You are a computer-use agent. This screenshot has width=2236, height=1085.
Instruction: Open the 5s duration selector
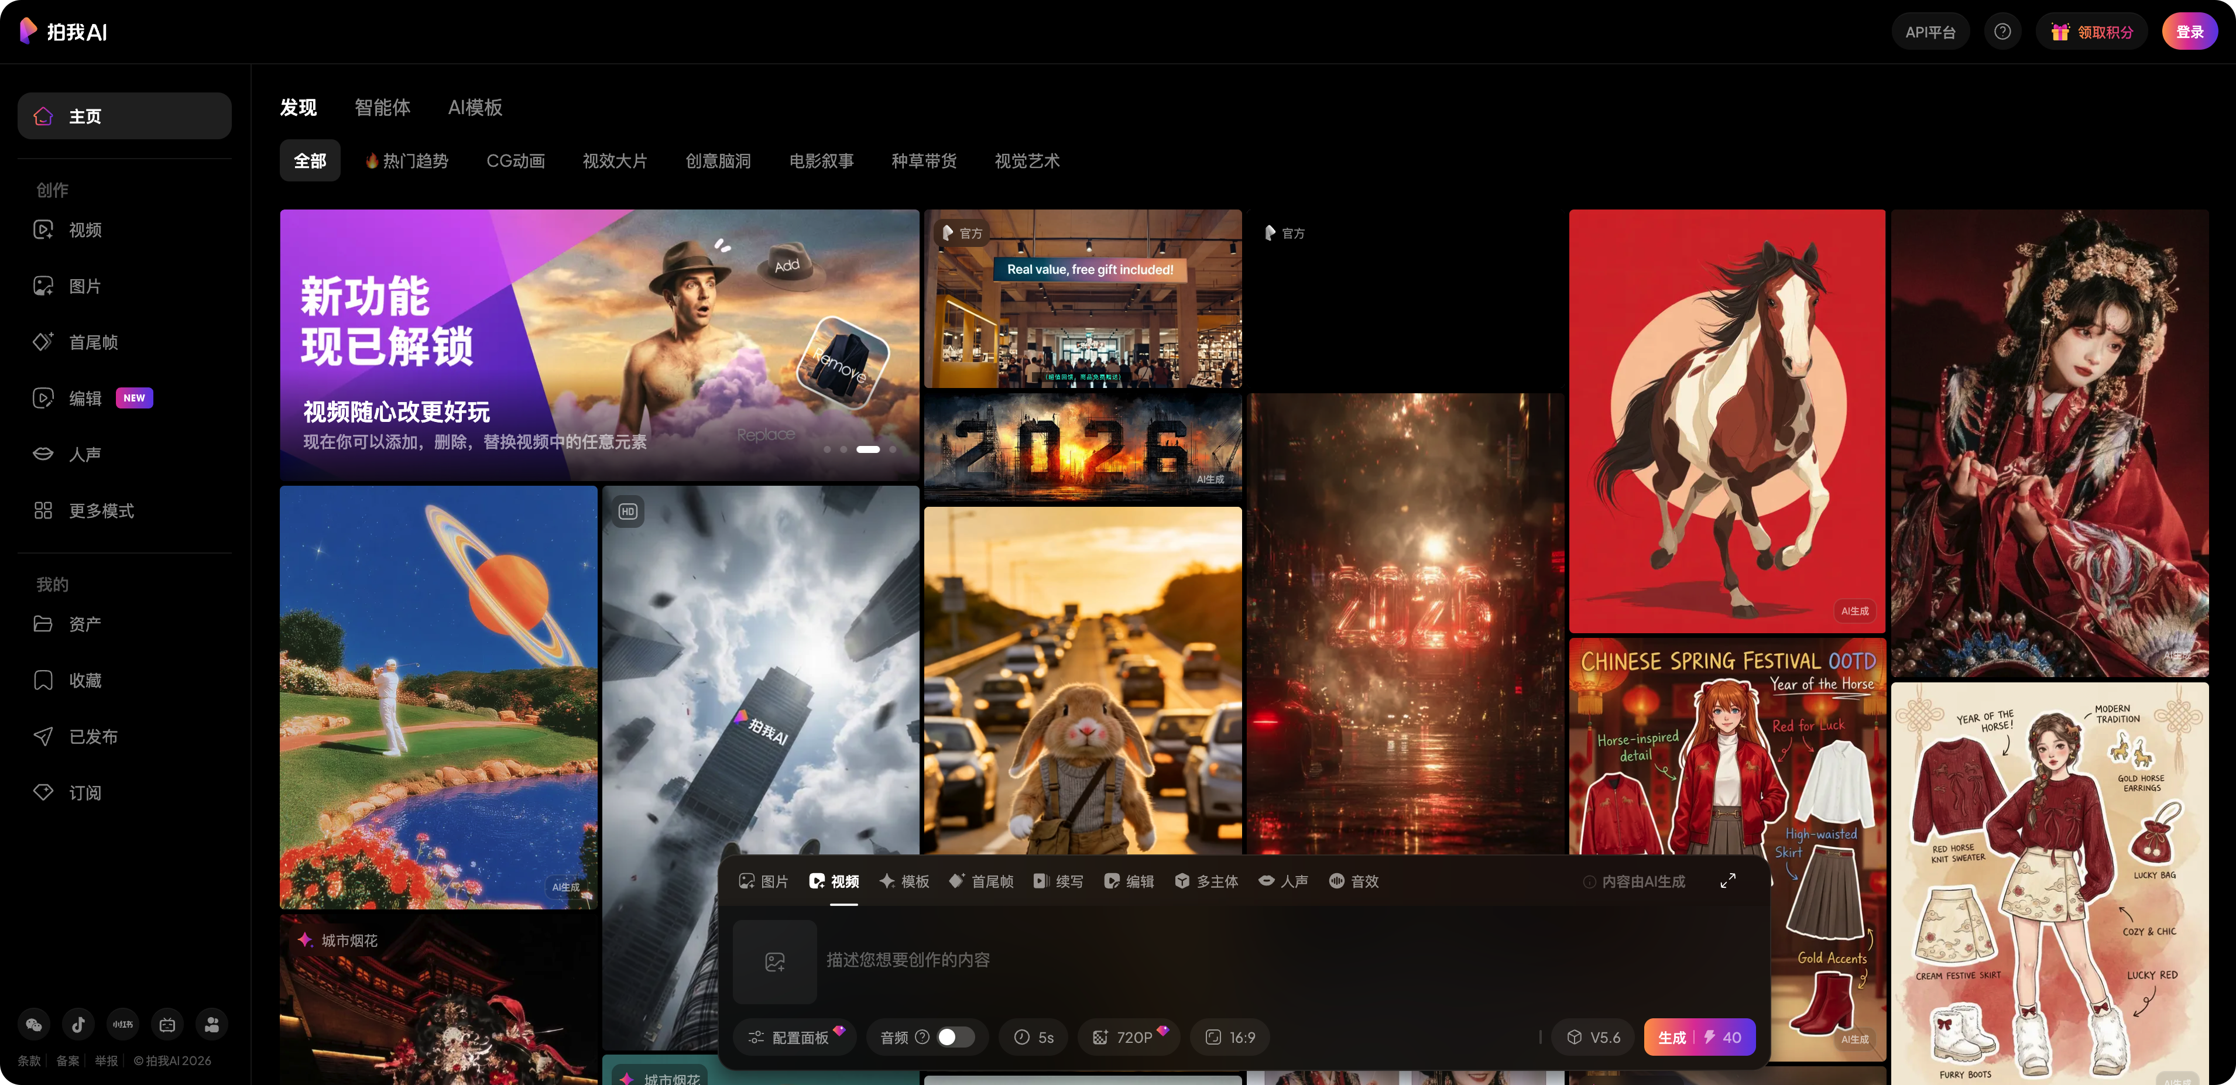(1034, 1037)
